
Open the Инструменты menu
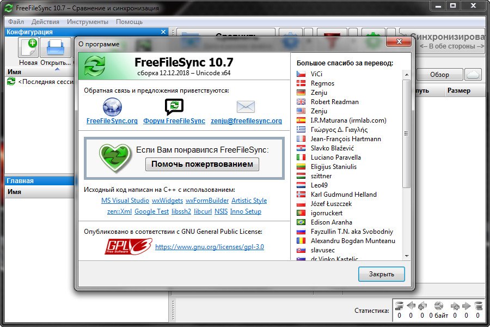pyautogui.click(x=88, y=22)
